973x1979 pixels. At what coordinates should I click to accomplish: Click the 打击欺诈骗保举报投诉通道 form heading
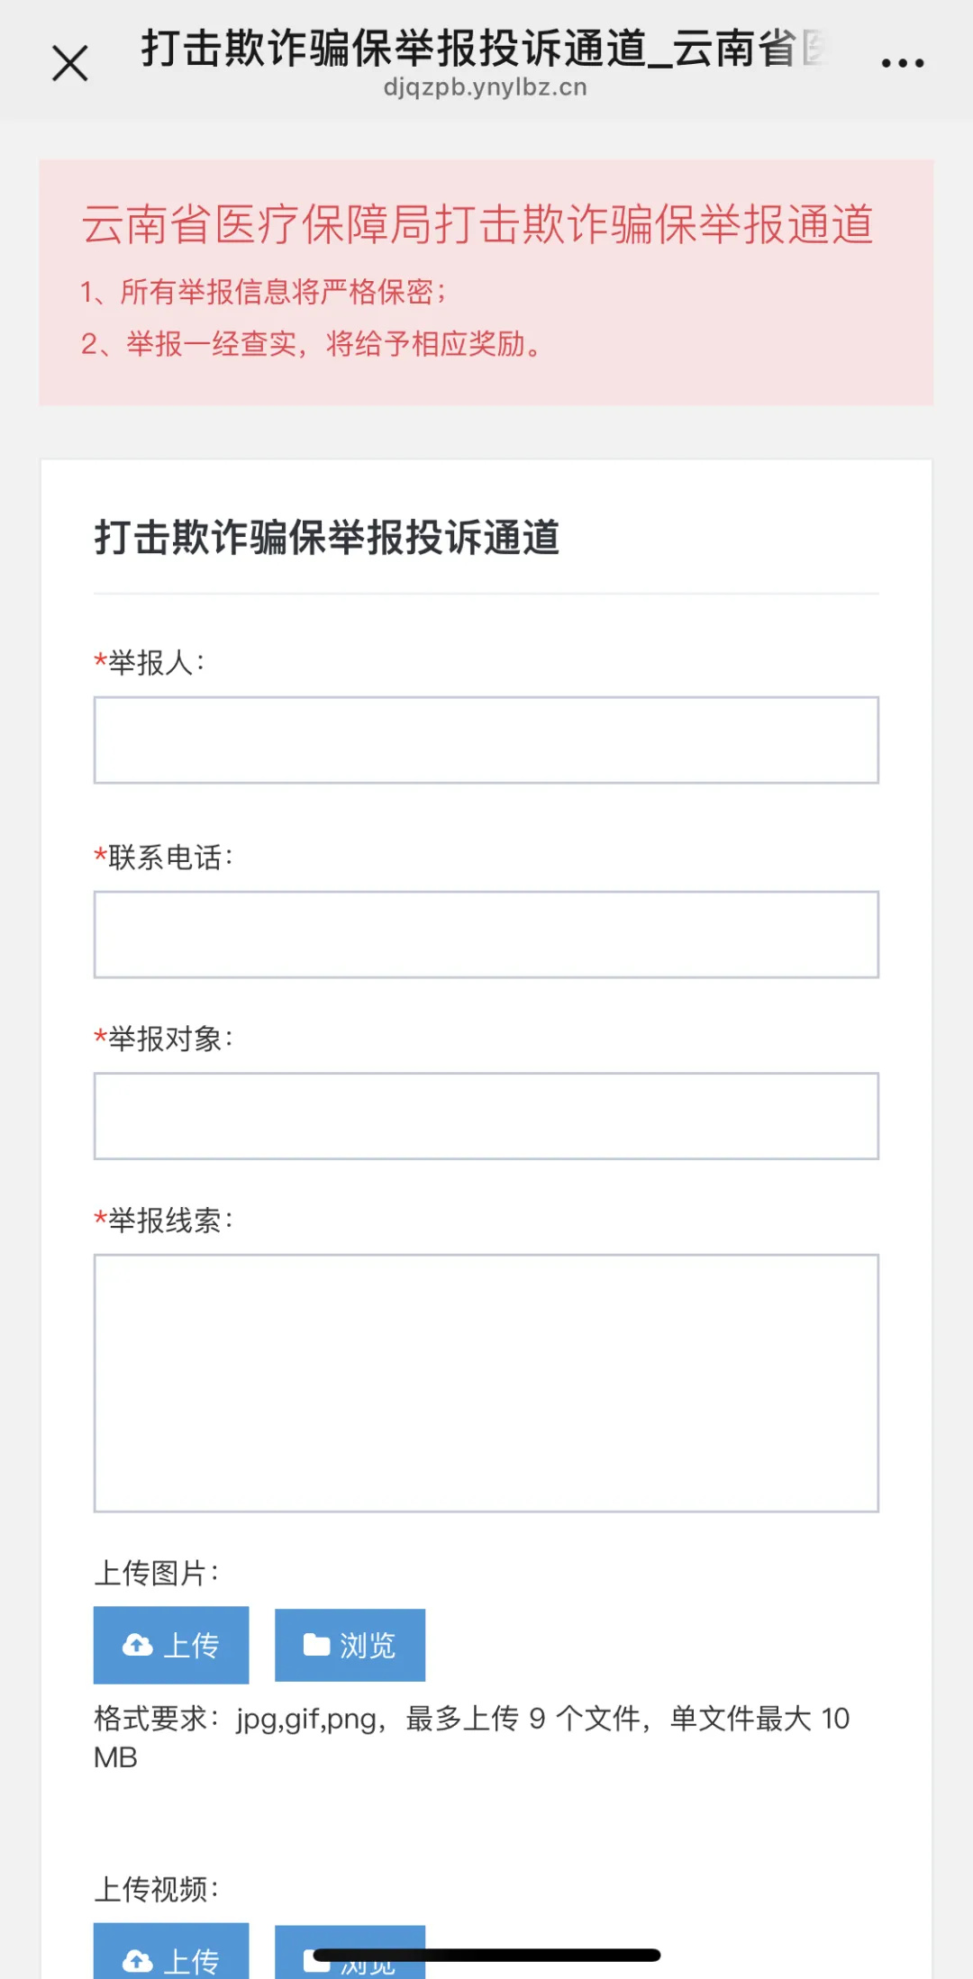tap(327, 538)
